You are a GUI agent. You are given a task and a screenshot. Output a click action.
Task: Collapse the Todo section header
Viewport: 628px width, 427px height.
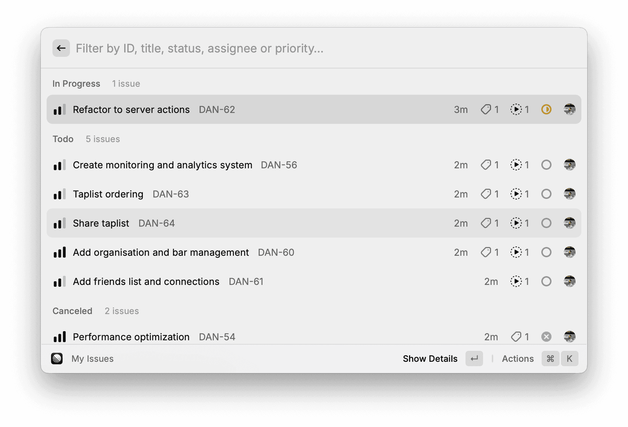click(63, 139)
